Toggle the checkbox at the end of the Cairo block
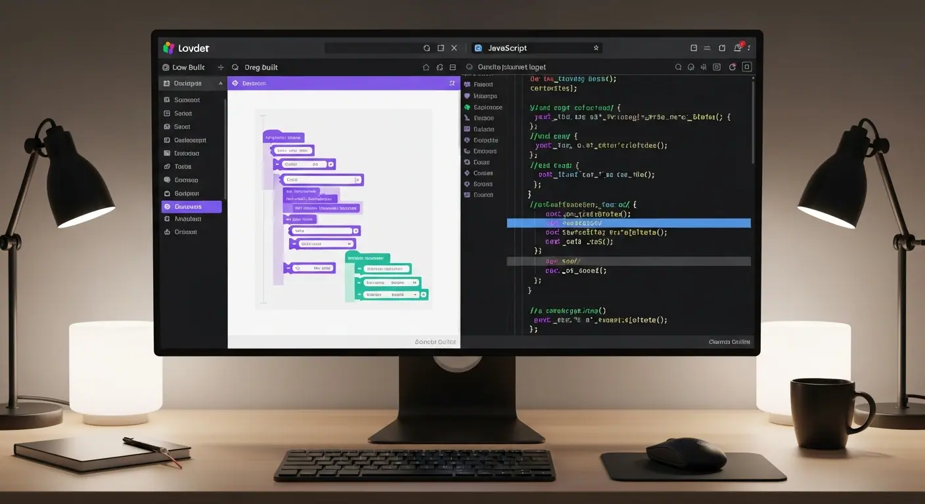The width and height of the screenshot is (925, 504). pos(330,163)
